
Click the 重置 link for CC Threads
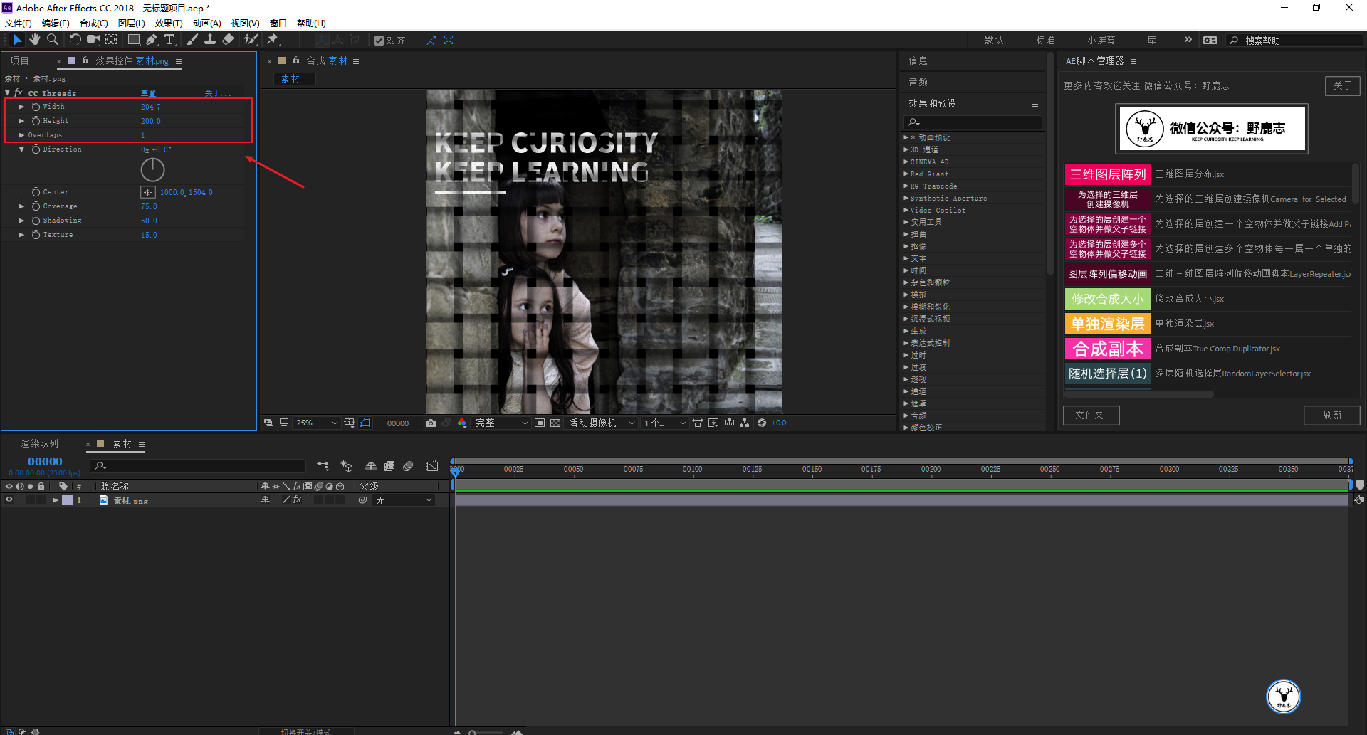148,93
